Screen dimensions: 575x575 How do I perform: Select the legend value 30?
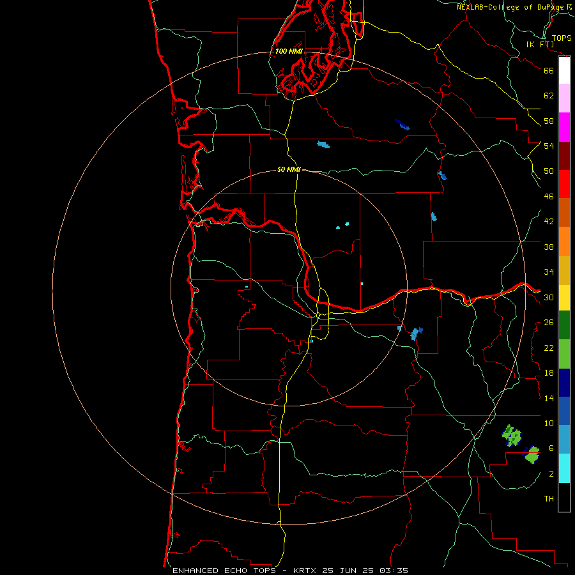click(549, 297)
